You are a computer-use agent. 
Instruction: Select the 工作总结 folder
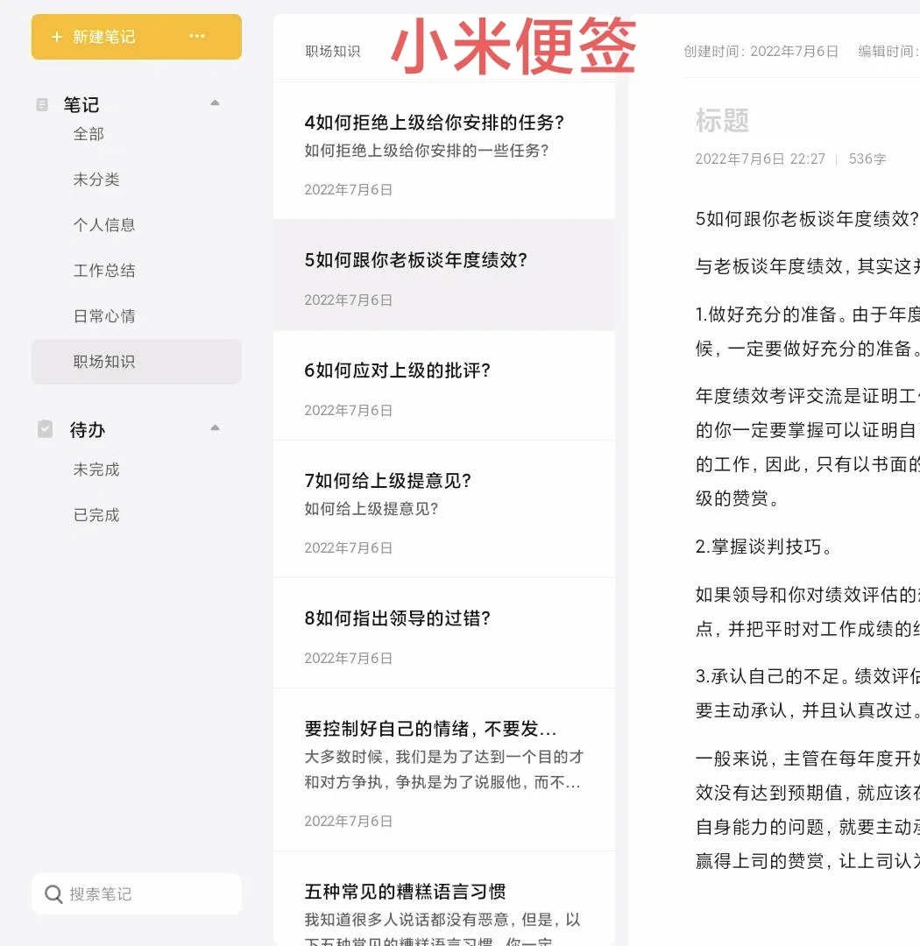click(104, 271)
